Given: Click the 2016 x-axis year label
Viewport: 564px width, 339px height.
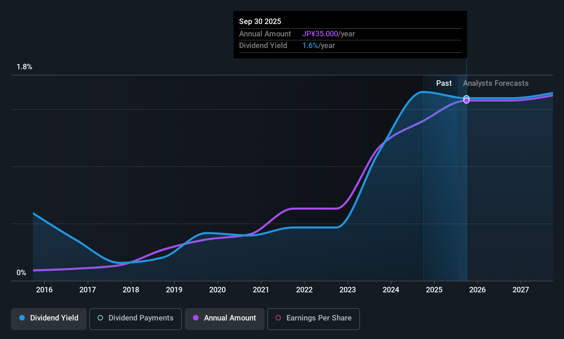Looking at the screenshot, I should 44,290.
